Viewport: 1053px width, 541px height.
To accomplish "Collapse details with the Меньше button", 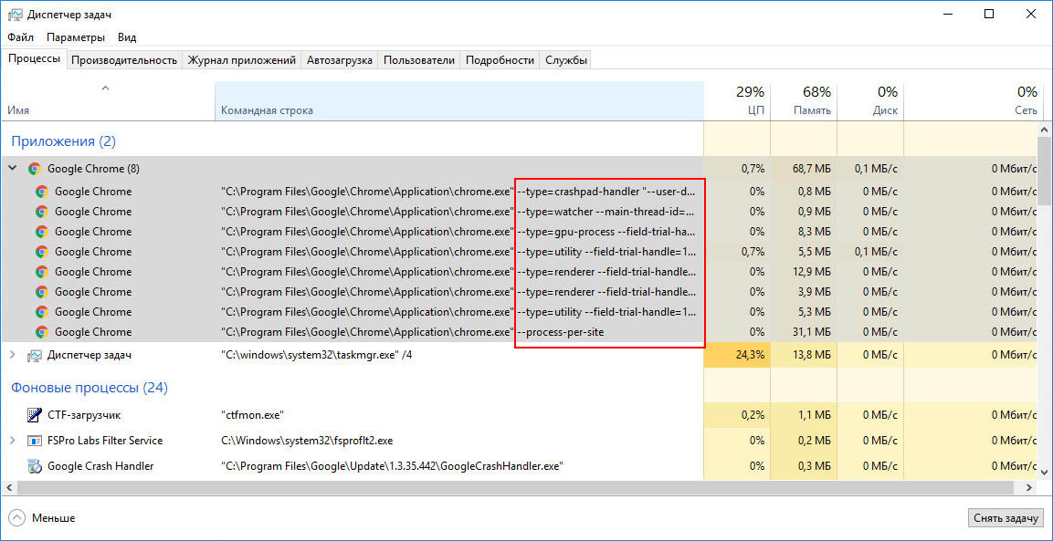I will click(42, 518).
